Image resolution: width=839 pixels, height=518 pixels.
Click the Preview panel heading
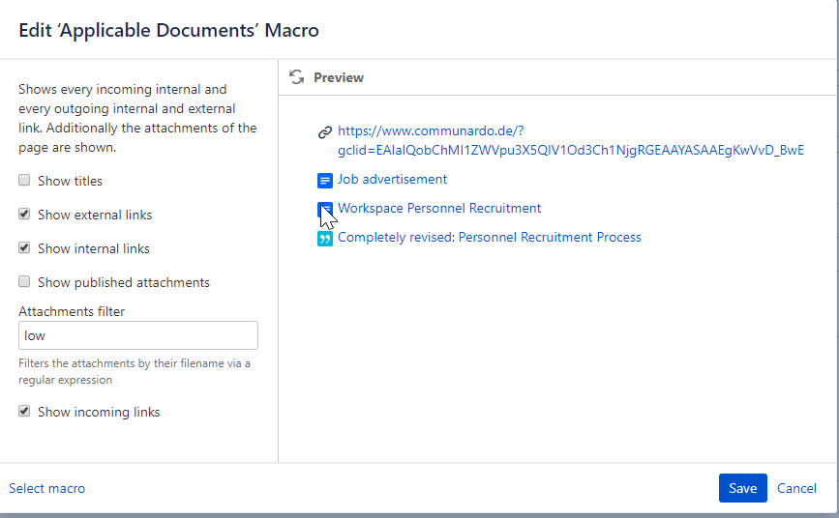339,77
